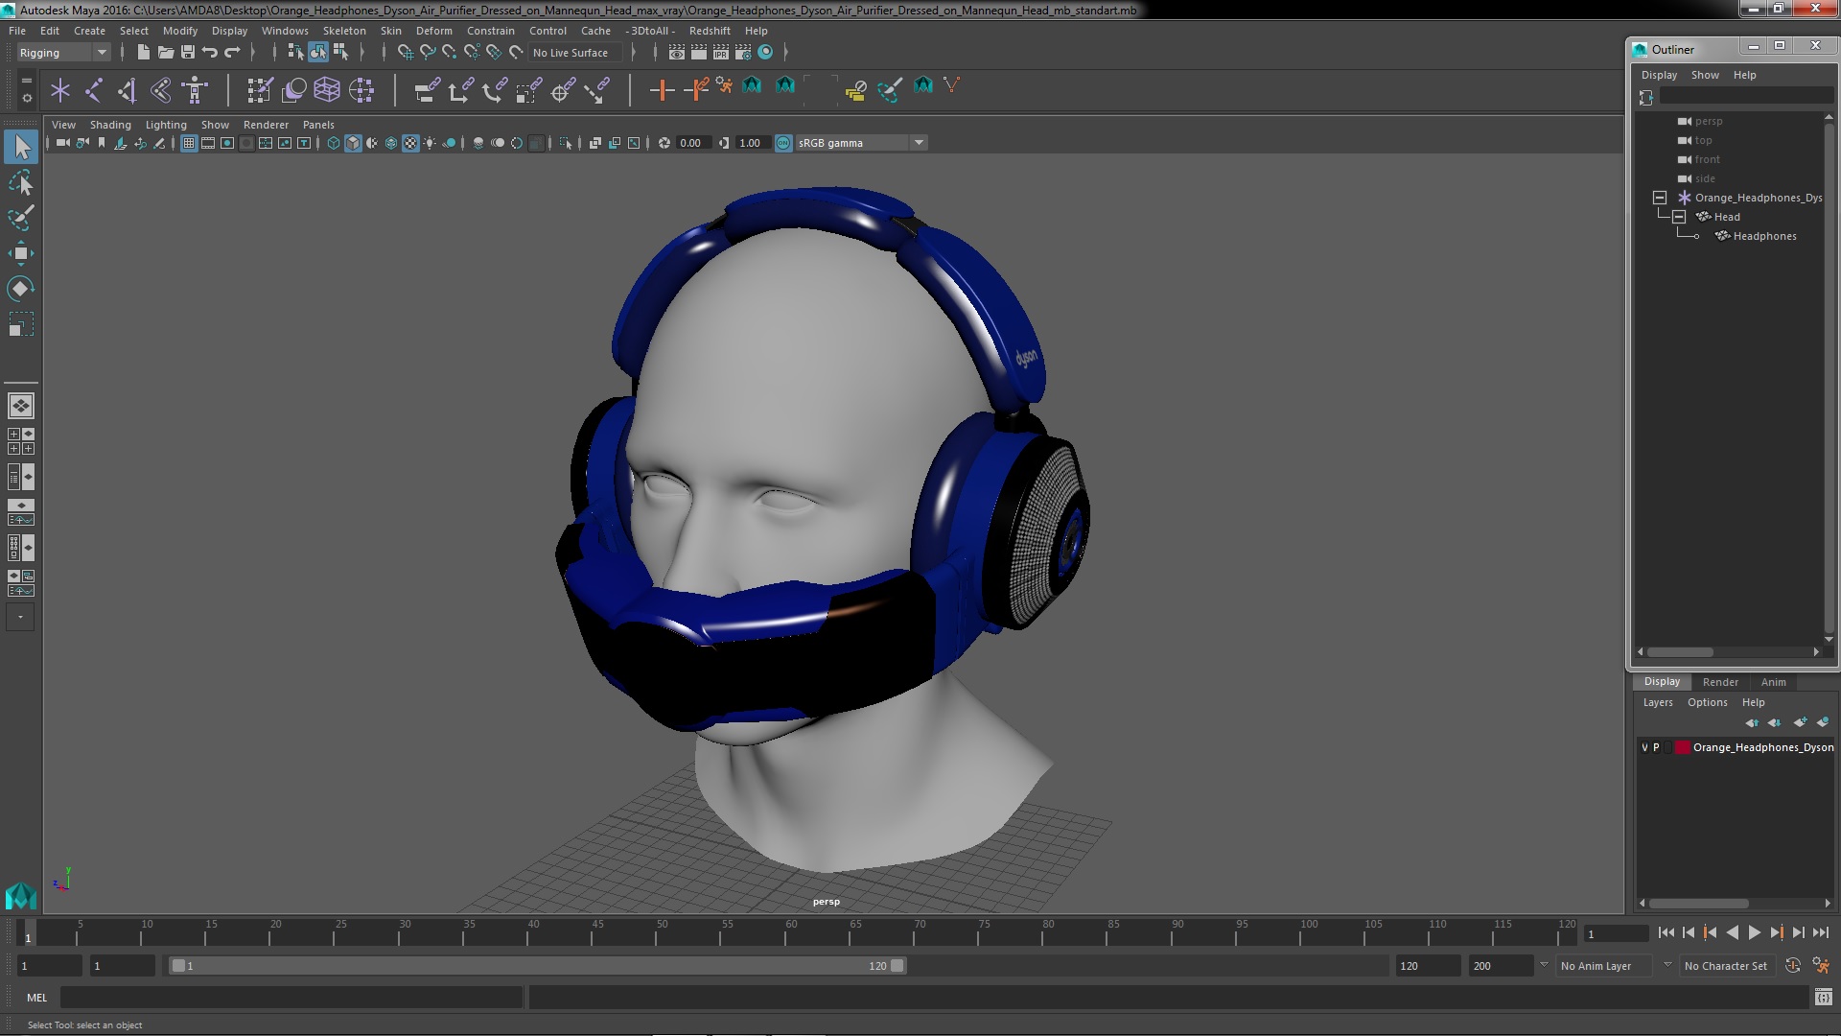1841x1036 pixels.
Task: Click the red color swatch of the layer
Action: tap(1682, 747)
